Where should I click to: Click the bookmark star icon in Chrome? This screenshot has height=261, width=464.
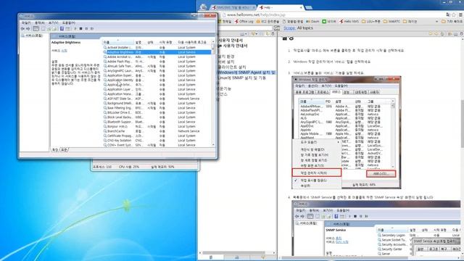(454, 14)
